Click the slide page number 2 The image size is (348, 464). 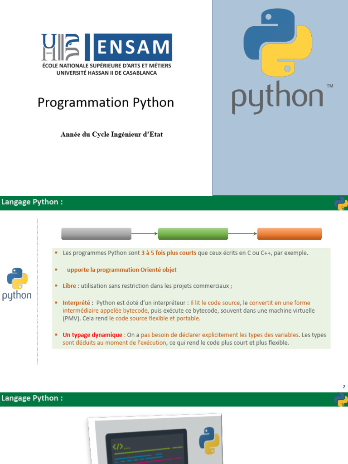pyautogui.click(x=344, y=387)
